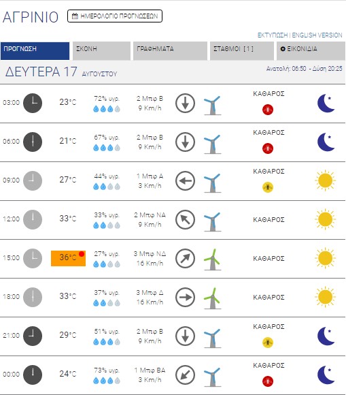Click the right-pointing wind arrow at 18:00
Screen dimensions: 346x395
(x=185, y=297)
